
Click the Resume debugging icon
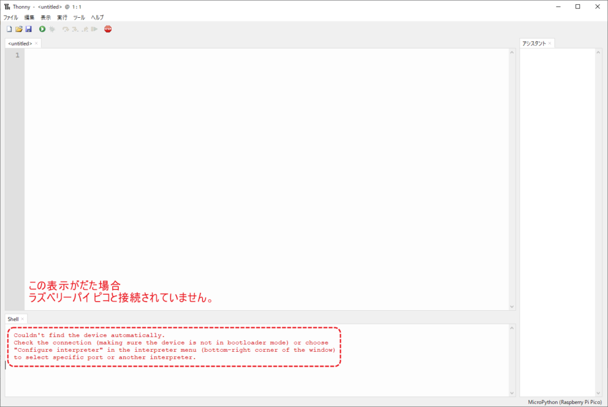94,29
